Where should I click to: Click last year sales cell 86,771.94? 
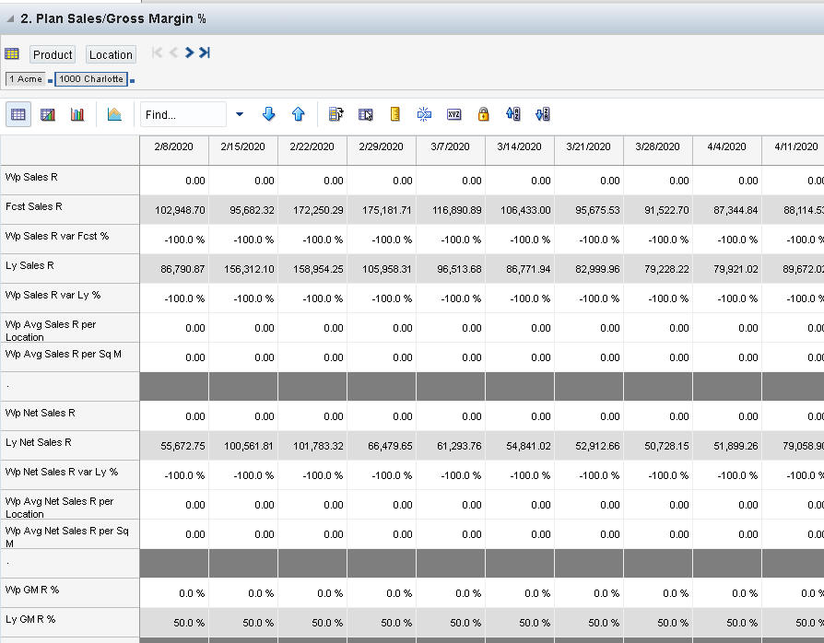(x=520, y=269)
